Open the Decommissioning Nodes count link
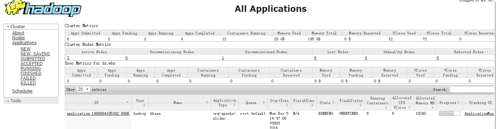This screenshot has width=496, height=129. (127, 58)
